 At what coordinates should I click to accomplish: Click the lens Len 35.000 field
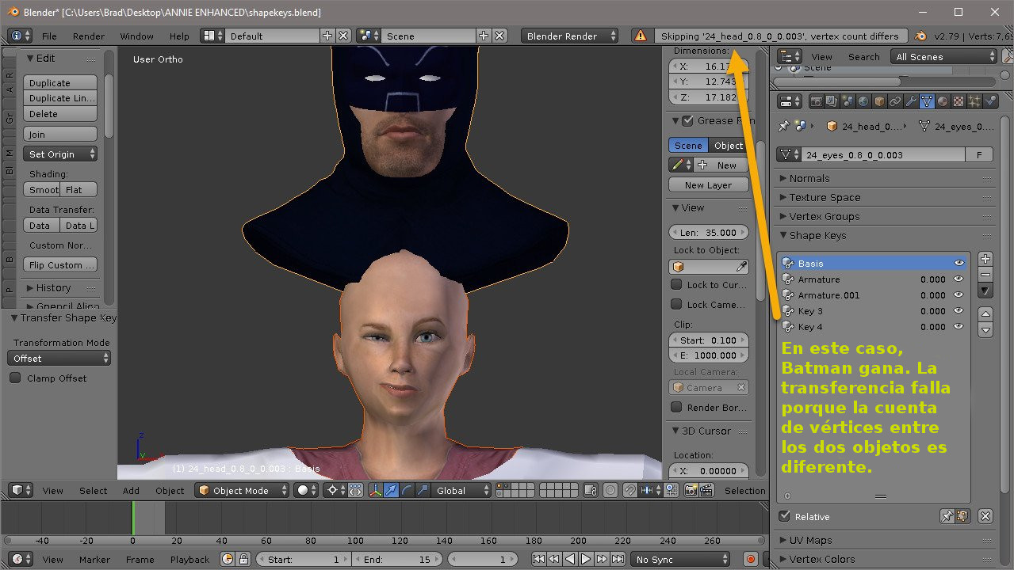(708, 233)
